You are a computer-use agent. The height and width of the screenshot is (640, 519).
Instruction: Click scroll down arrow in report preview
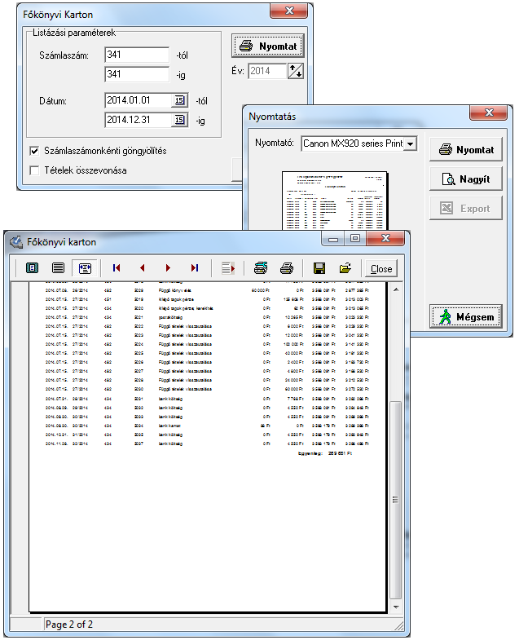[396, 607]
